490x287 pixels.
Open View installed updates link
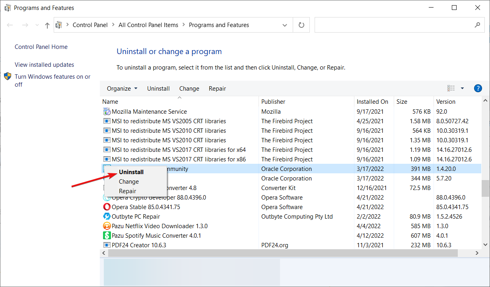(x=45, y=65)
